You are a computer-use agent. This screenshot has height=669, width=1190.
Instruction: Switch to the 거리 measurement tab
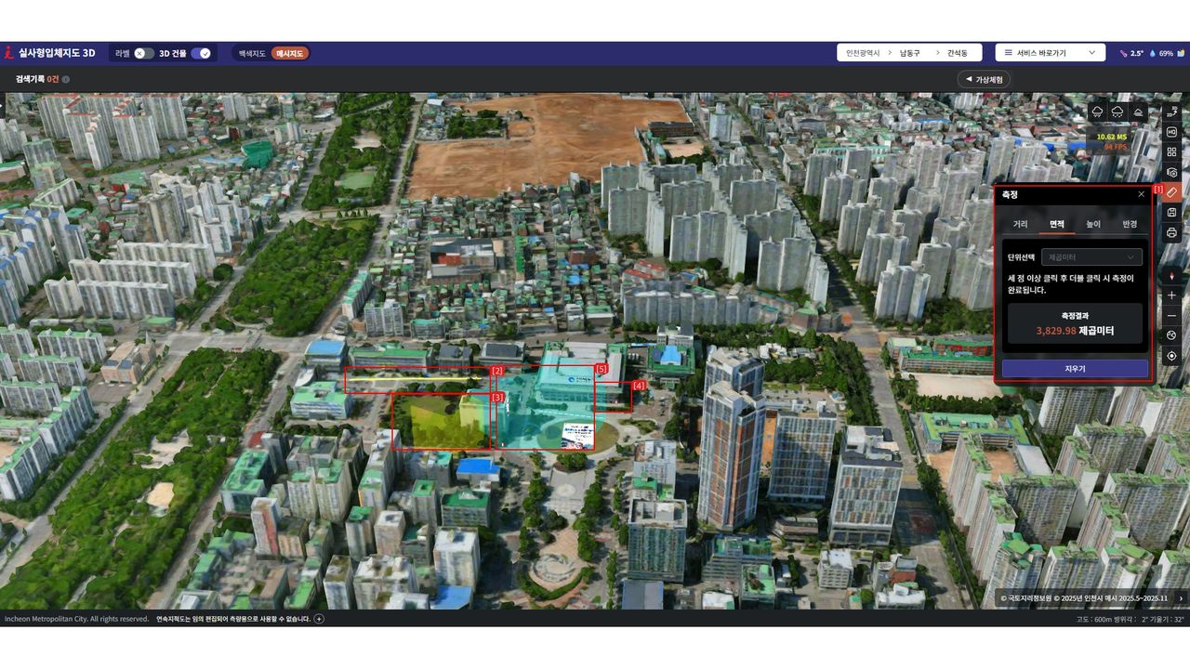tap(1020, 224)
